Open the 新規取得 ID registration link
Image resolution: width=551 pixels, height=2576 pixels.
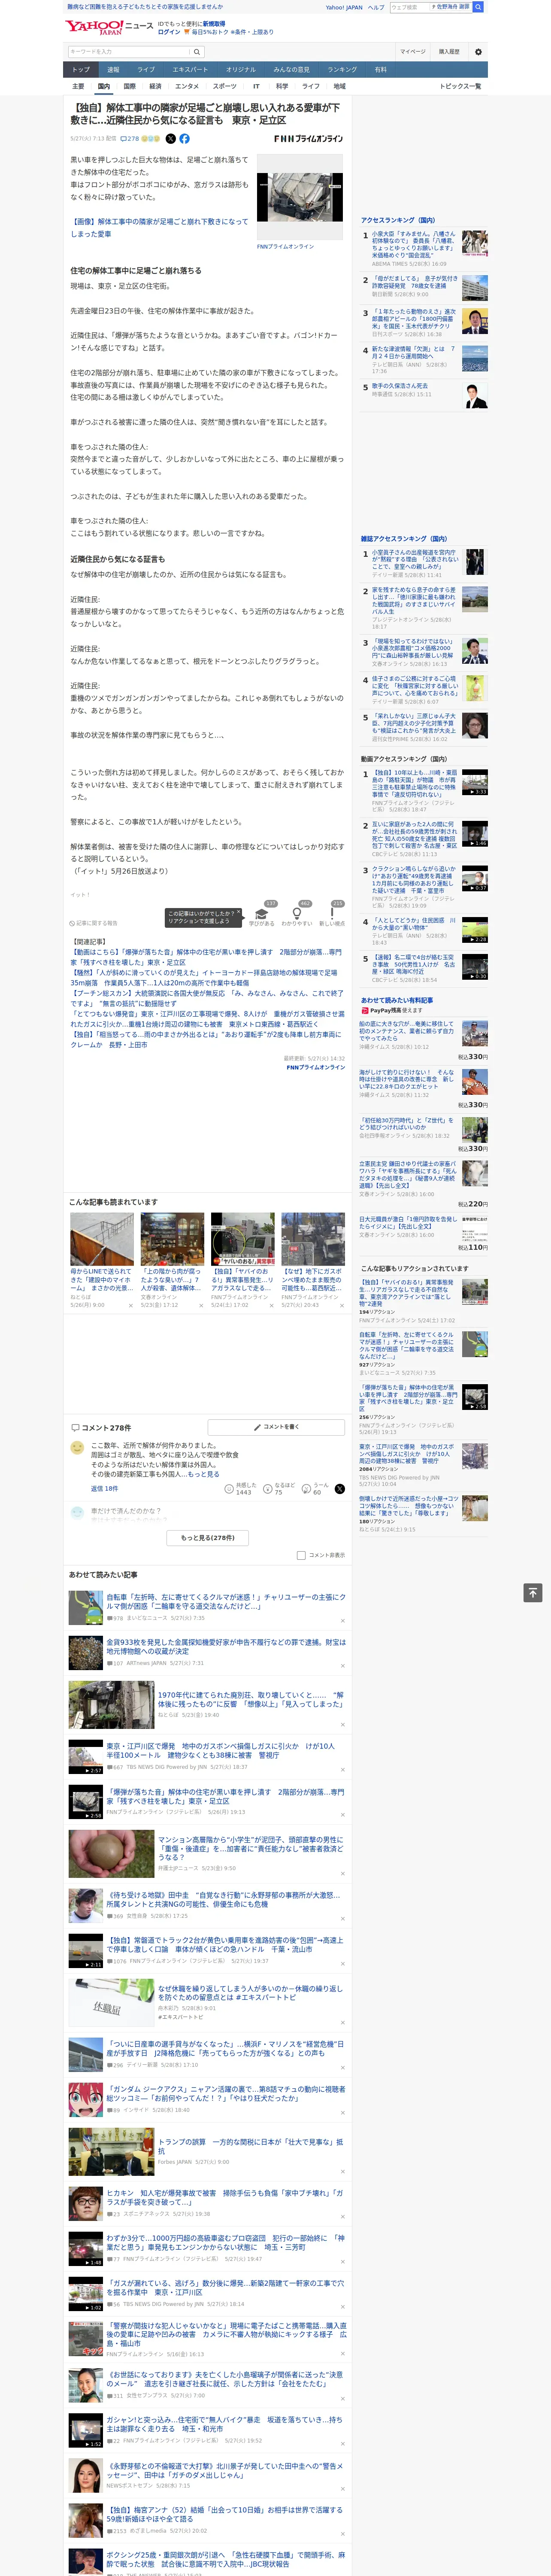point(214,23)
